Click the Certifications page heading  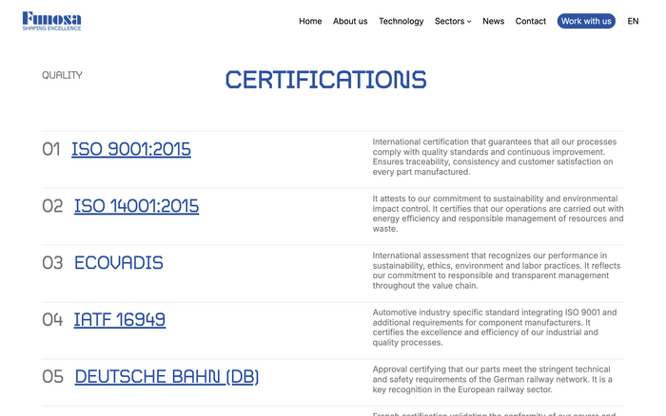pos(325,80)
